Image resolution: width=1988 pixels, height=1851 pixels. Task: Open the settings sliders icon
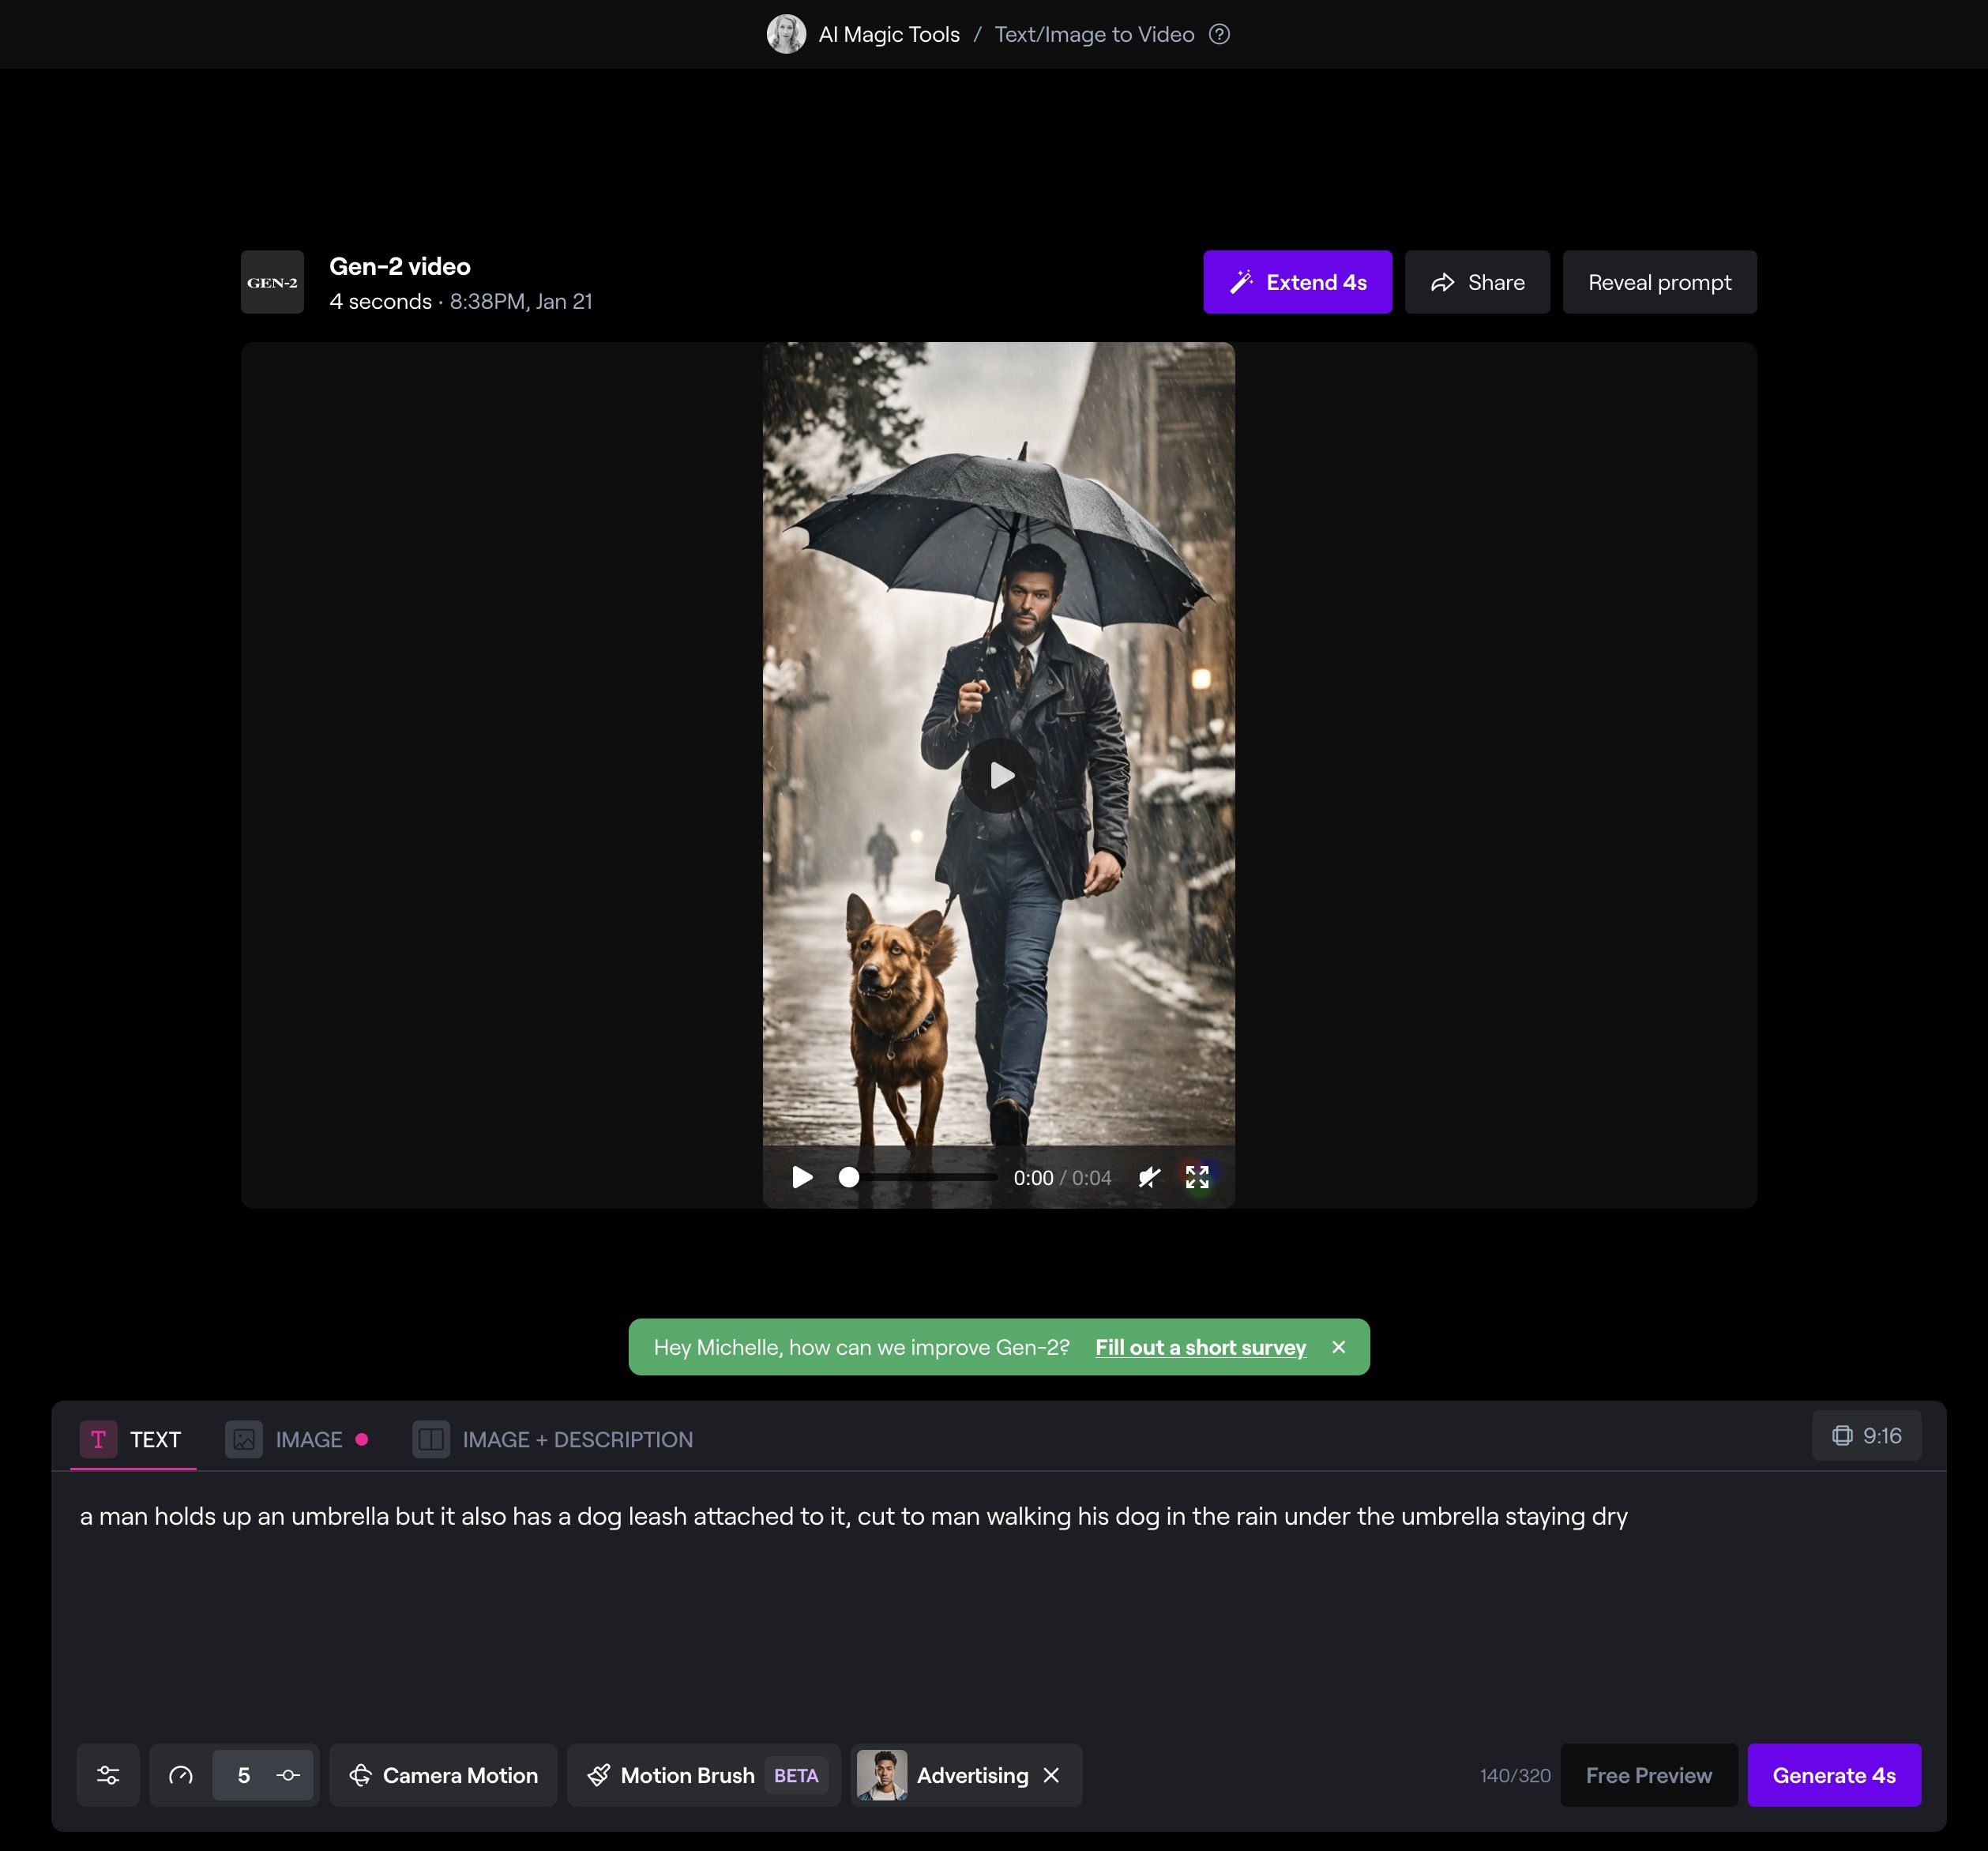point(108,1775)
